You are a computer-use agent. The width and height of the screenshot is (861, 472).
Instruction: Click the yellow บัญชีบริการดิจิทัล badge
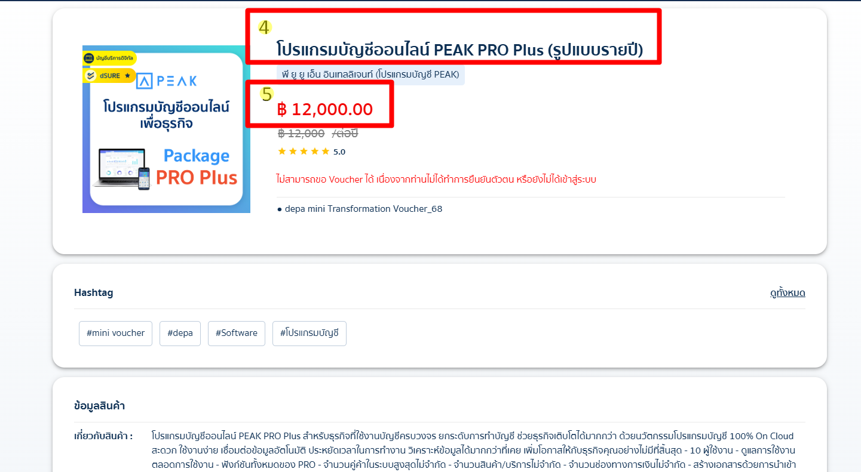(109, 58)
